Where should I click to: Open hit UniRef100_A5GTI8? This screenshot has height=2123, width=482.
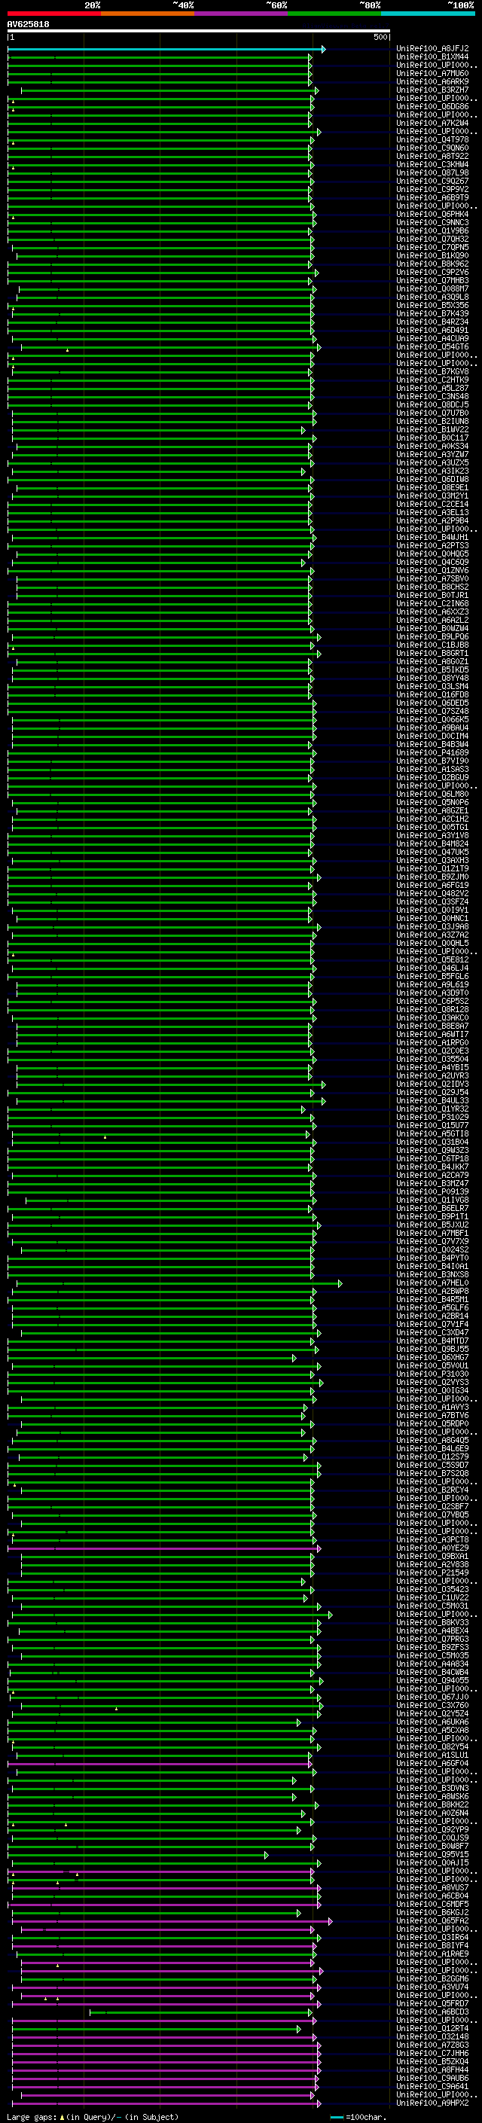click(432, 1133)
